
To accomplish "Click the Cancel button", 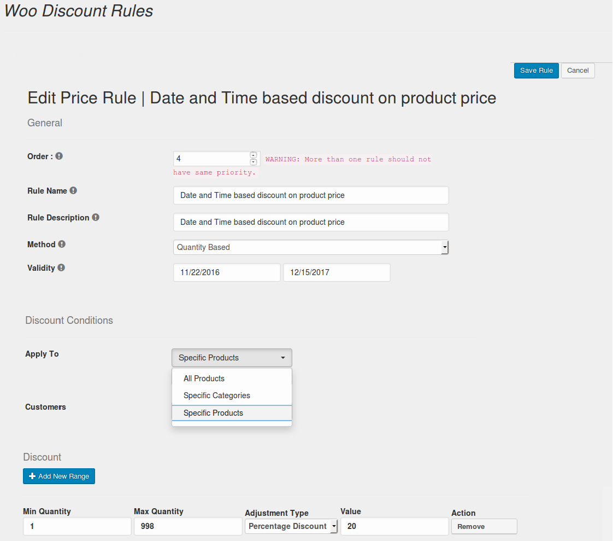I will point(577,71).
